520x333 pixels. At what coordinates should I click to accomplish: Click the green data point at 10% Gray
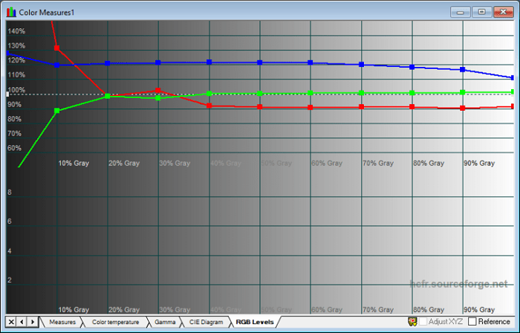tap(57, 111)
